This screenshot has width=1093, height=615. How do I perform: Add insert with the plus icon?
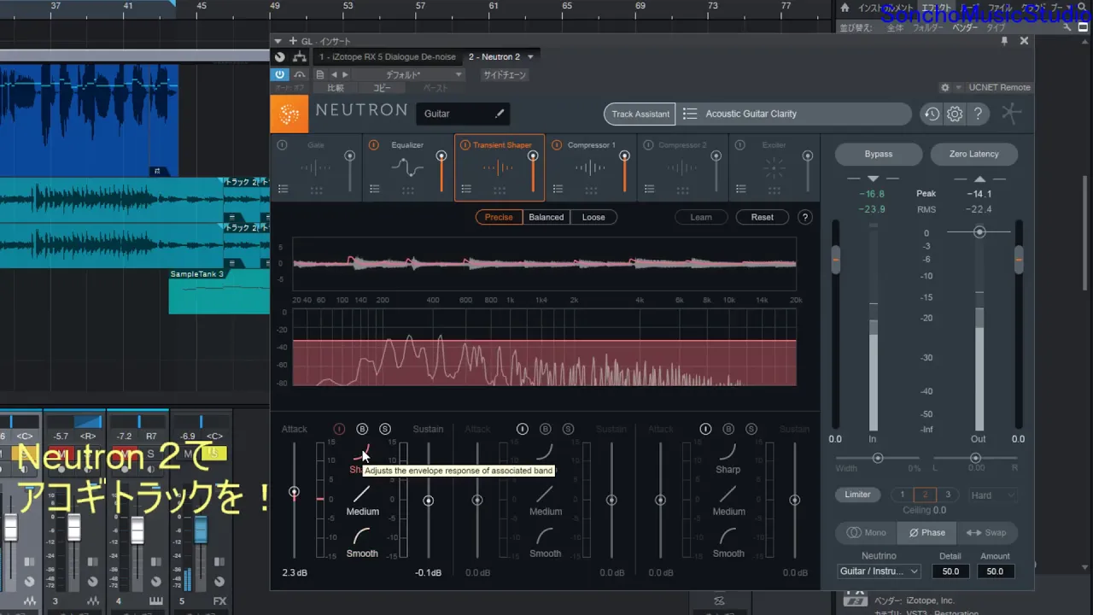tap(293, 41)
